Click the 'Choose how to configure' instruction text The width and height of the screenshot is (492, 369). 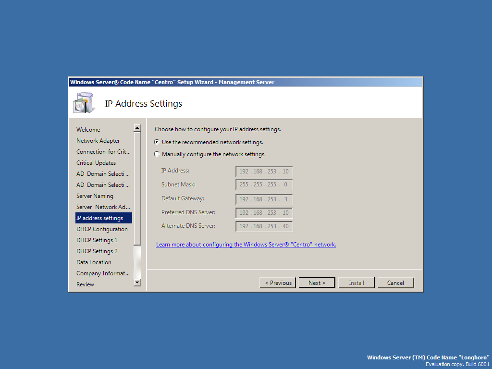pyautogui.click(x=218, y=129)
